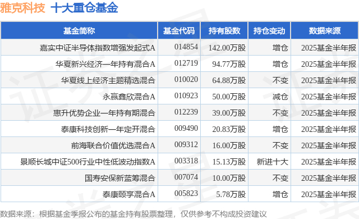Image resolution: width=359 pixels, height=219 pixels.
Task: Click the 39.00万股 holdings value
Action: (x=229, y=113)
